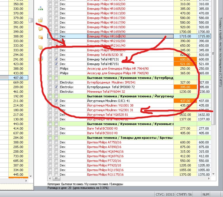Tick first checkbox of Товары для красоты / Бритвы group
The image size is (223, 197).
tap(50, 137)
